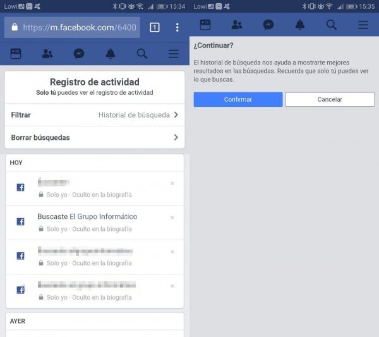Tap the padlock security icon in address bar
The image size is (379, 337).
click(15, 27)
